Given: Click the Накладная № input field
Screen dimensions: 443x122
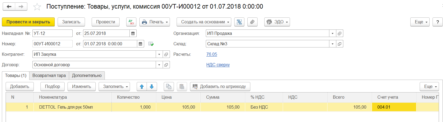Looking at the screenshot, I should 52,34.
